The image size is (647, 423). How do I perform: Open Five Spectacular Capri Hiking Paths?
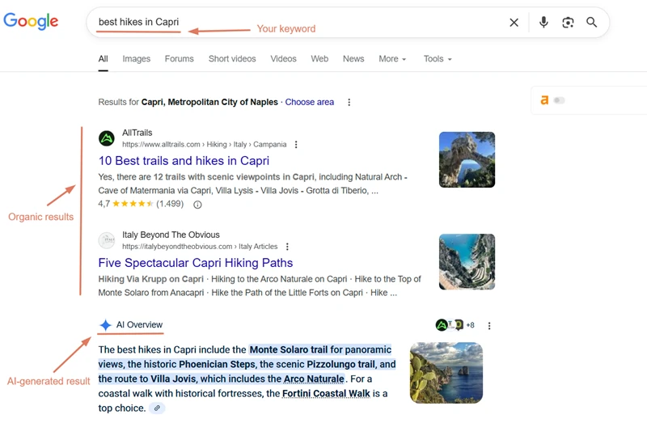tap(196, 263)
